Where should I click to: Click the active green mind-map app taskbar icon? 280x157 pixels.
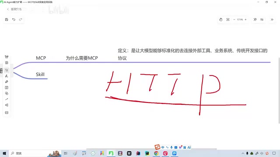tap(111, 153)
